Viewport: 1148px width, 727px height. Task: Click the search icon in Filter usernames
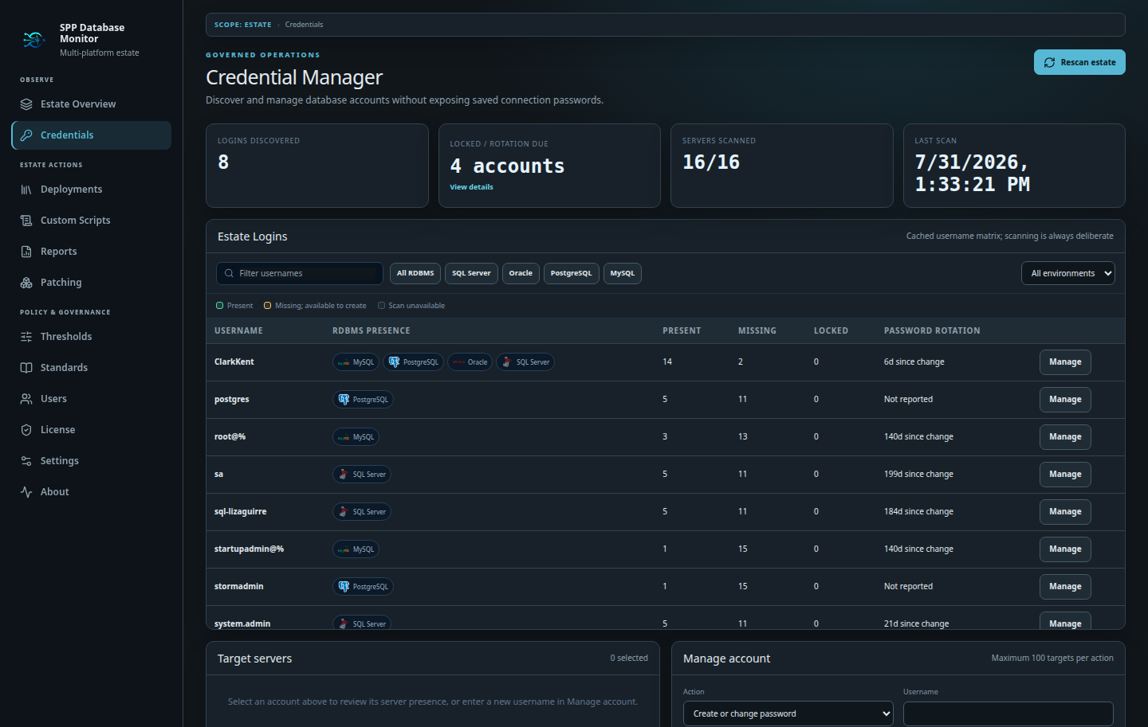[x=229, y=273]
